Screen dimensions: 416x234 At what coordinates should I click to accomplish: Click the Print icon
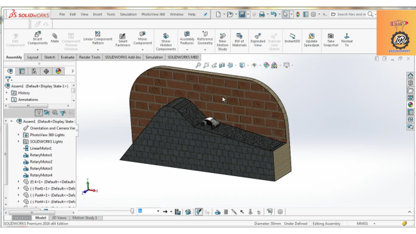click(x=262, y=14)
